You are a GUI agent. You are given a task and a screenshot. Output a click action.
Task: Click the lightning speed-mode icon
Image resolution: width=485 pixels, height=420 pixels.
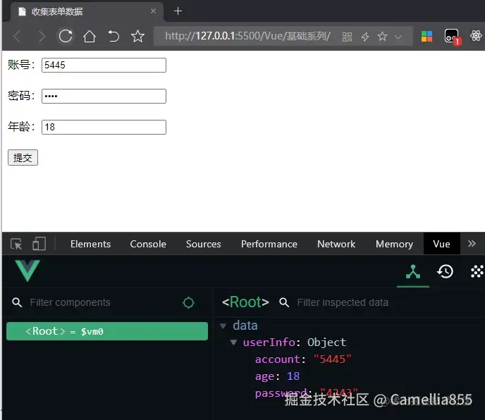click(x=365, y=37)
